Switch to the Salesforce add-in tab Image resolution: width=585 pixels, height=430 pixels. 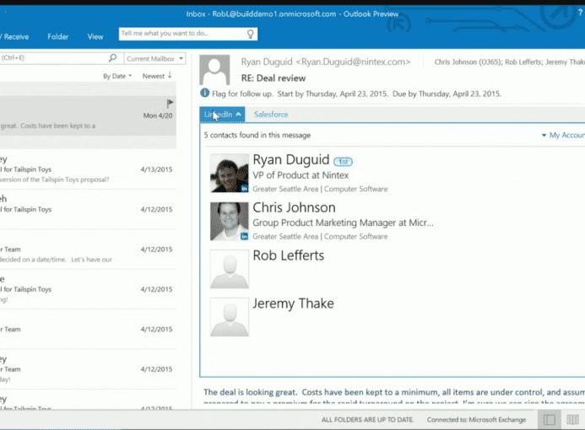coord(271,115)
